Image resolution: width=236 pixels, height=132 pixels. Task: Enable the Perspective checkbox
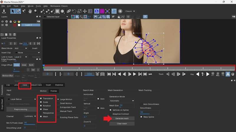click(41, 113)
